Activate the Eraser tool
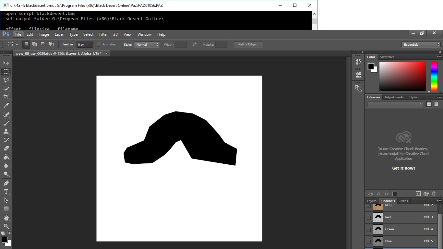This screenshot has height=249, width=443. [x=6, y=148]
